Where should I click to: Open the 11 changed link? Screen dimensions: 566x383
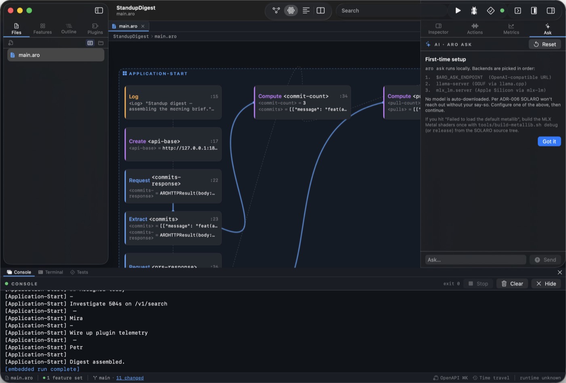click(130, 378)
